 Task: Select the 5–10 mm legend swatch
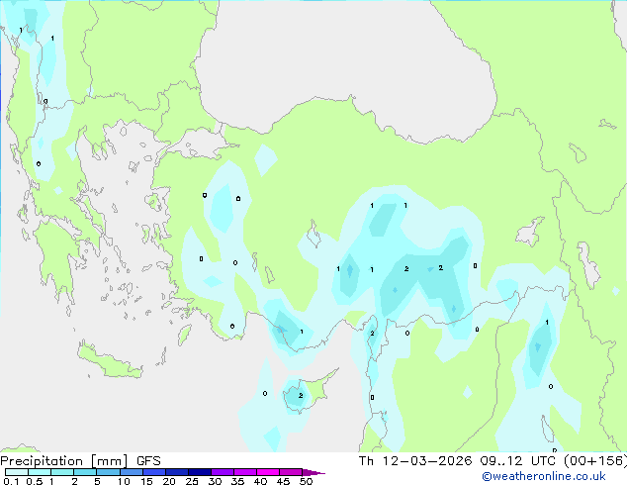pyautogui.click(x=108, y=472)
